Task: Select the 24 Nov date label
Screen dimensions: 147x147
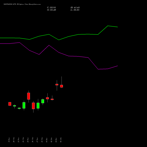Action: click(23, 140)
